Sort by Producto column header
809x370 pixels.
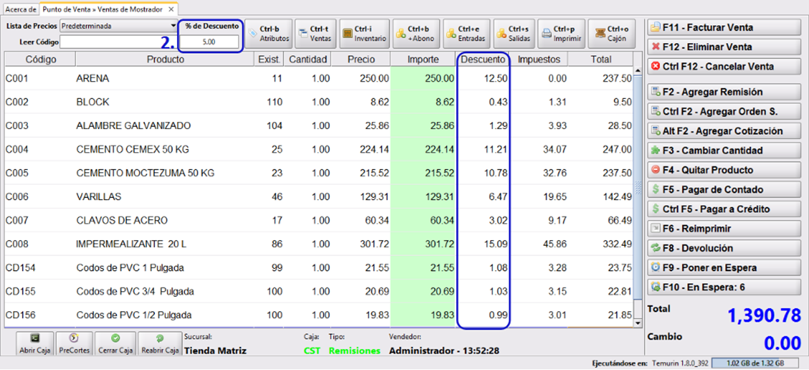pos(166,60)
